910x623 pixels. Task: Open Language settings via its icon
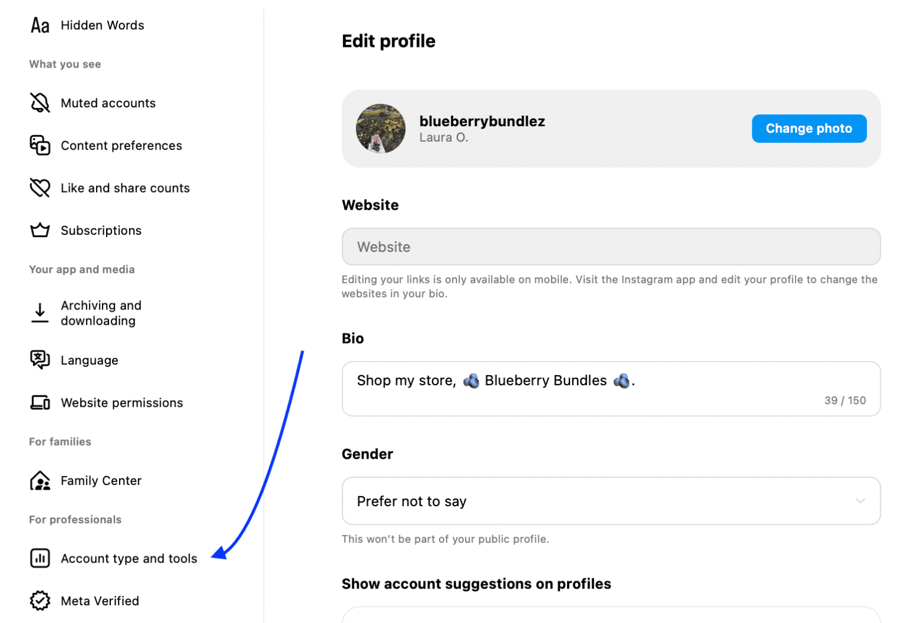(40, 360)
